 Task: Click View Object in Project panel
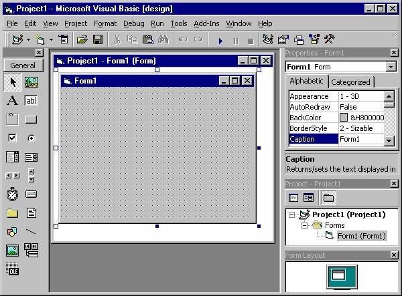(308, 198)
